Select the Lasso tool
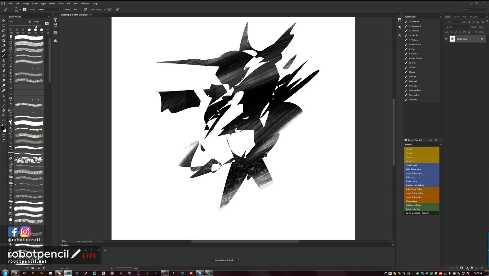The height and width of the screenshot is (276, 489). click(x=4, y=31)
